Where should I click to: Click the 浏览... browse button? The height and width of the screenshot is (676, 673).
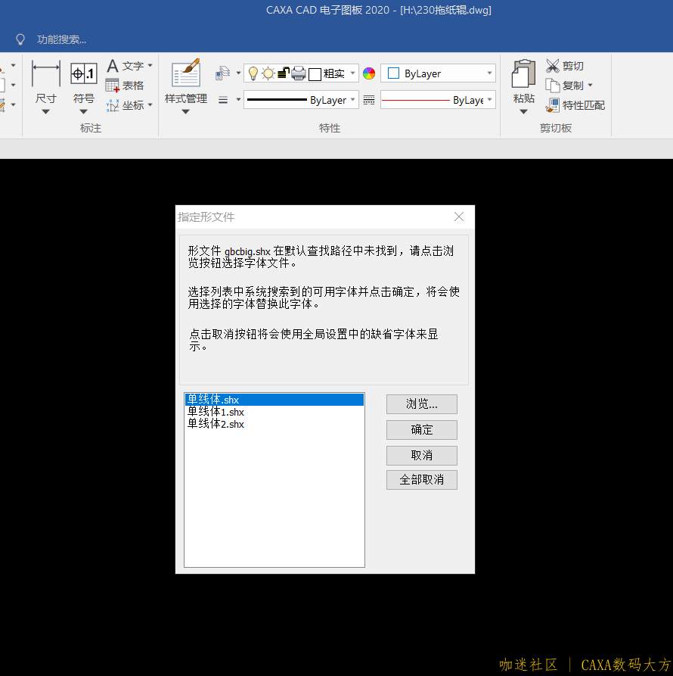(421, 404)
